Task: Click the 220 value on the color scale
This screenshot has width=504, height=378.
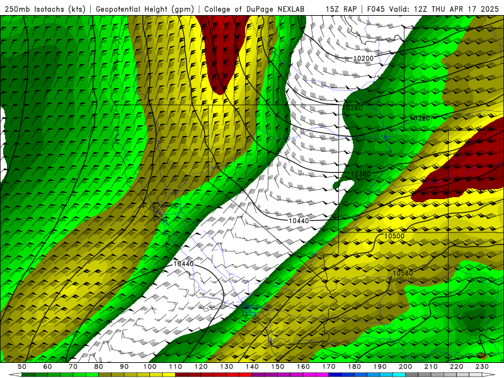Action: pyautogui.click(x=456, y=367)
